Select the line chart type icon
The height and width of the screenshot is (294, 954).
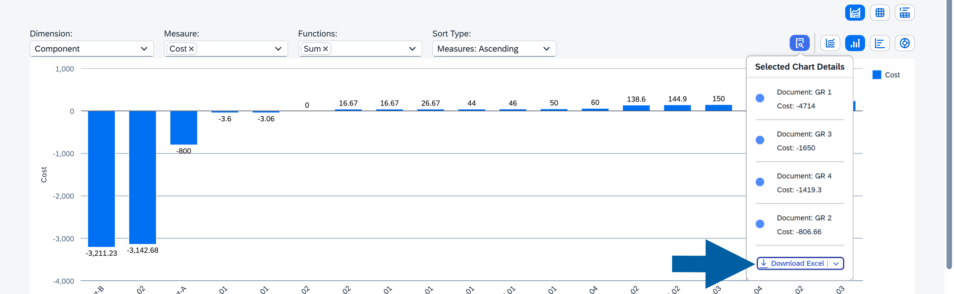pyautogui.click(x=830, y=43)
